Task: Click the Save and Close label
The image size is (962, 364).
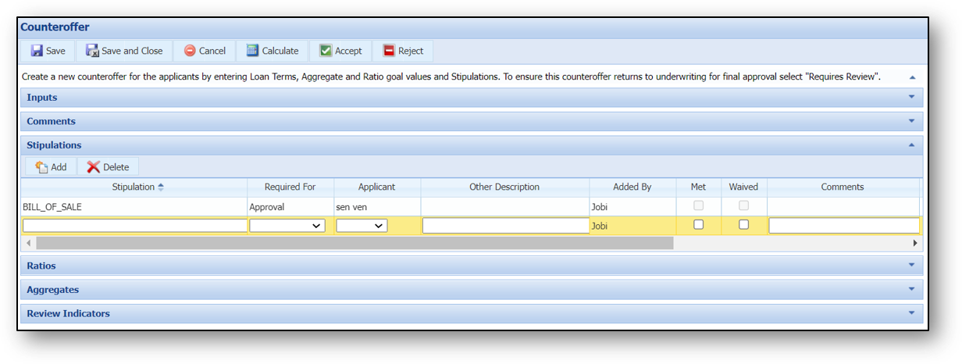Action: 132,51
